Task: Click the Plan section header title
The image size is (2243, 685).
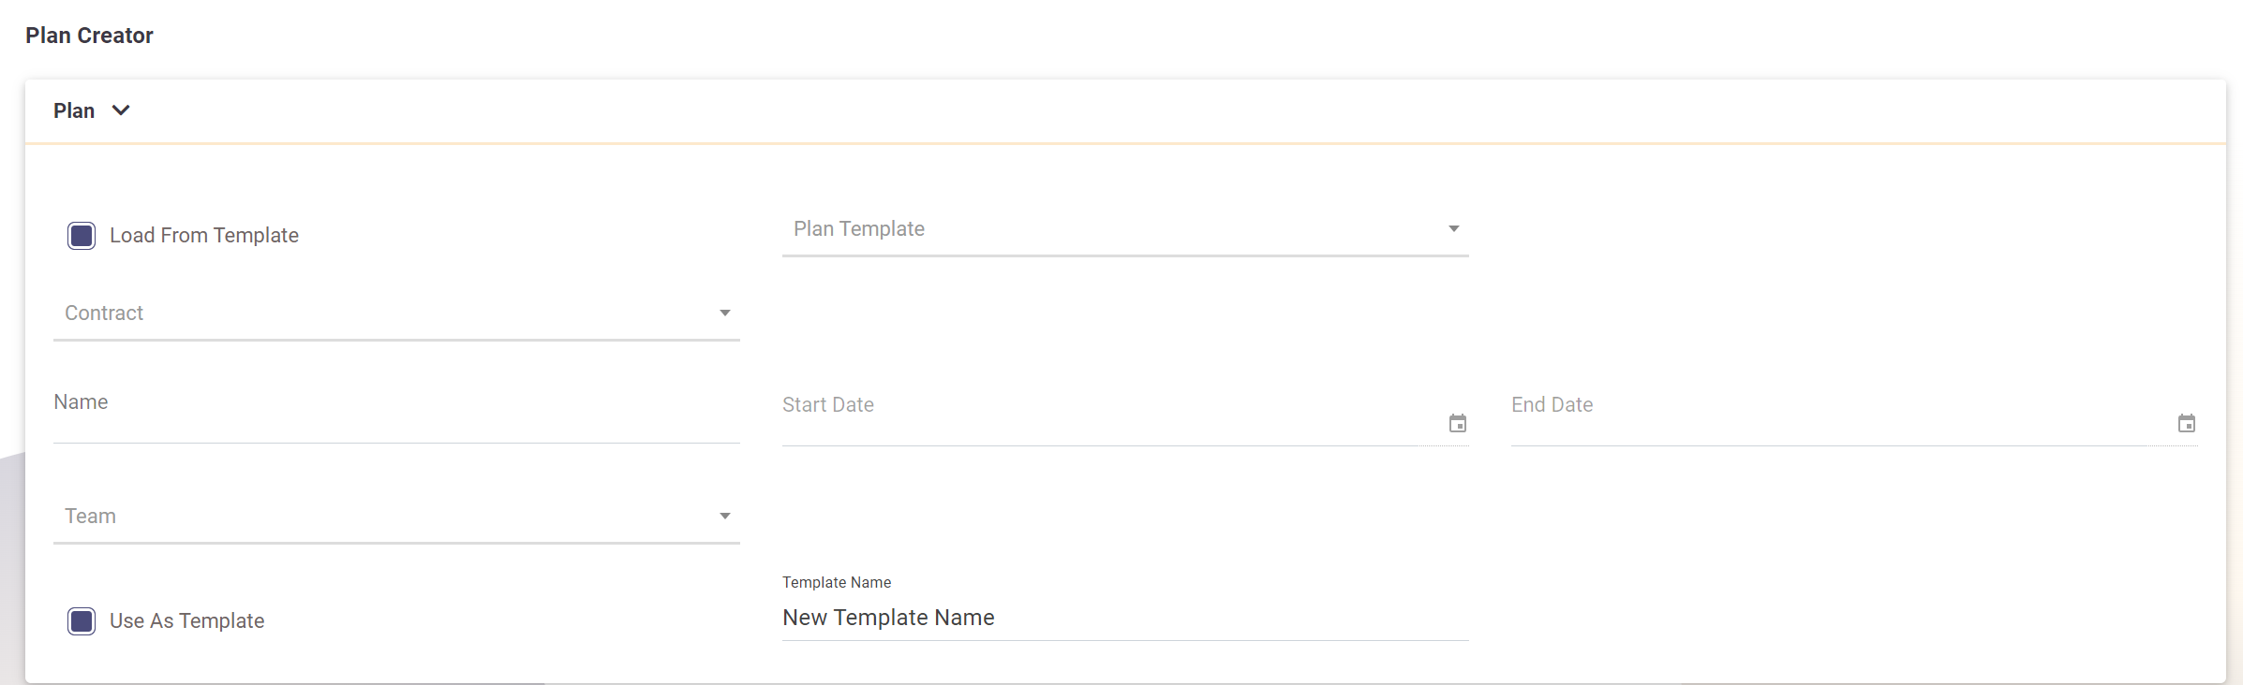Action: (x=74, y=111)
